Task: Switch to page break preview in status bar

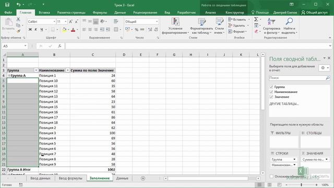Action: pos(279,185)
